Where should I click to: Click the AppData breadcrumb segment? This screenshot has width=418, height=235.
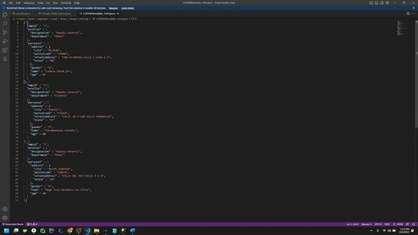click(42, 19)
